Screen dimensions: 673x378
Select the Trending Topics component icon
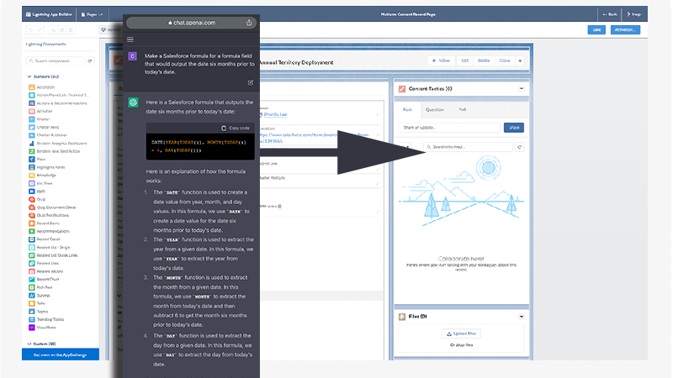click(x=31, y=319)
